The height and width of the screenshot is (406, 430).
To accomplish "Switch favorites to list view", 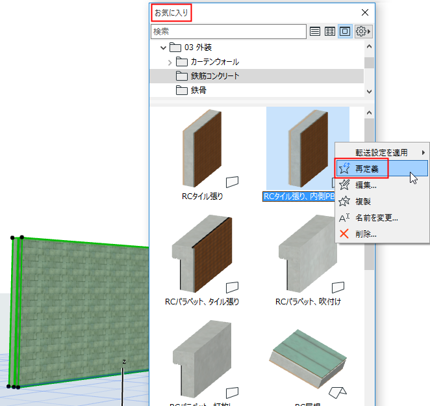I will click(x=315, y=32).
